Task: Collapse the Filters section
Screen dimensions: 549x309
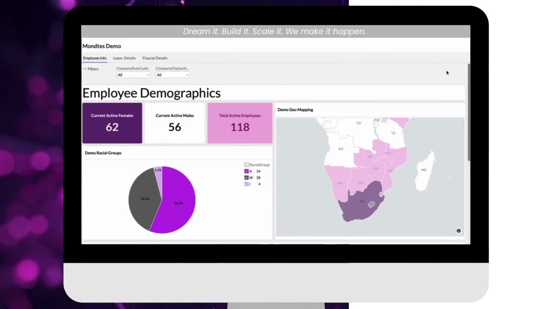Action: pyautogui.click(x=90, y=69)
